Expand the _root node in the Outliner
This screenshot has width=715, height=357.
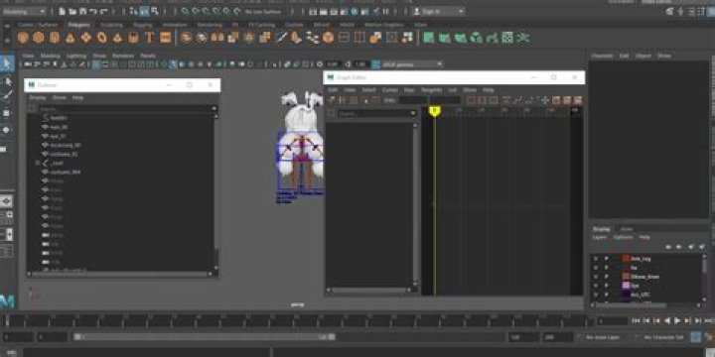coord(39,163)
